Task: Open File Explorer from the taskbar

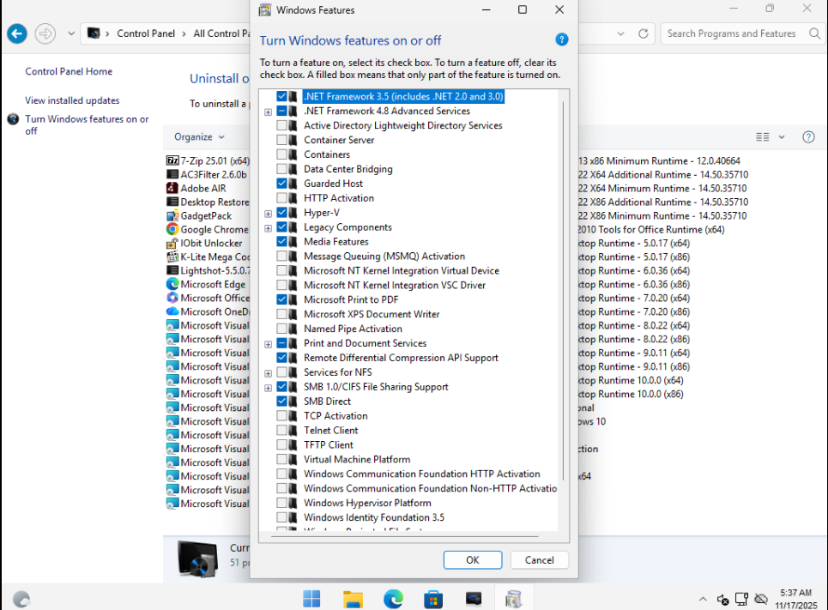Action: click(353, 598)
